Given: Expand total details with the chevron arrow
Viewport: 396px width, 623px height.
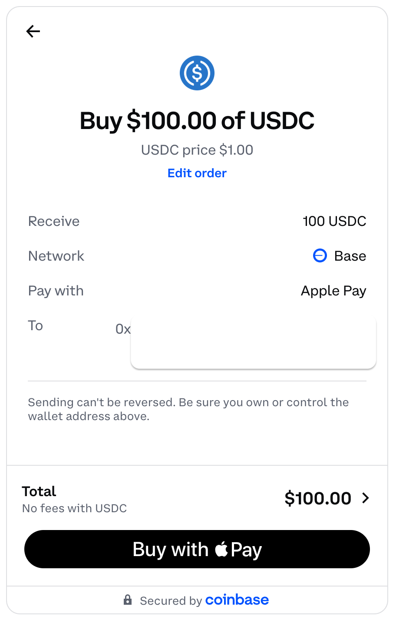Looking at the screenshot, I should pos(366,498).
